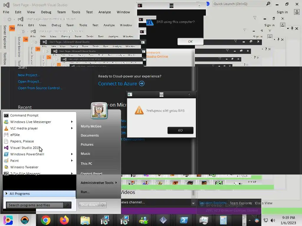Toggle the auto-hide pin on the right panel

tap(292, 28)
